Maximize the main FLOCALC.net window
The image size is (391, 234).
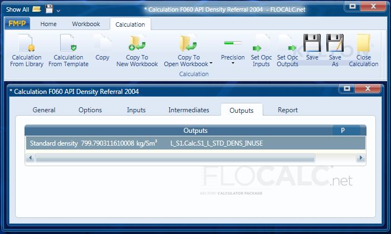point(353,6)
